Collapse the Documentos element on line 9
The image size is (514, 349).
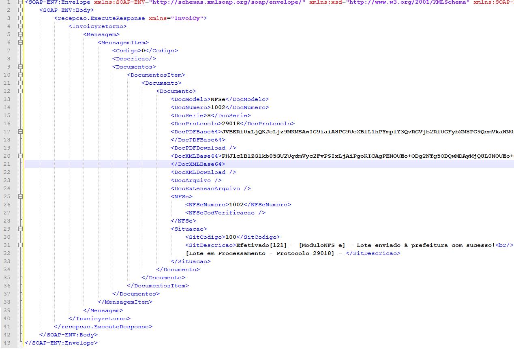(20, 67)
